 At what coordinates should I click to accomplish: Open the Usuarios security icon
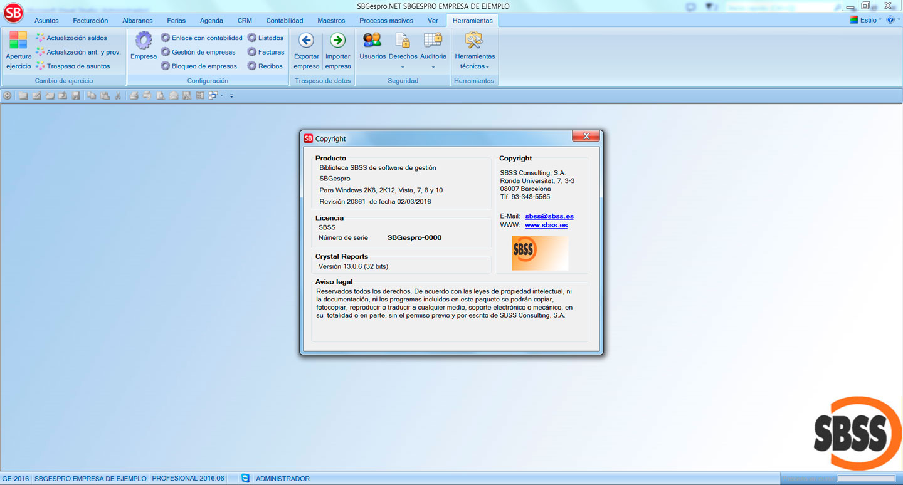(372, 41)
